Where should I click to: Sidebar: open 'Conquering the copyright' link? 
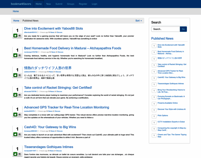172,129
